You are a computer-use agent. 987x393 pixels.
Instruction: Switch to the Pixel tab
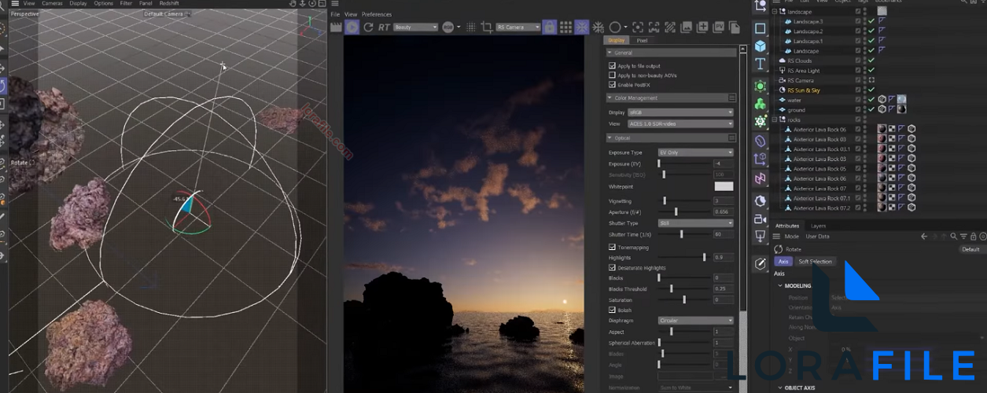click(x=642, y=40)
